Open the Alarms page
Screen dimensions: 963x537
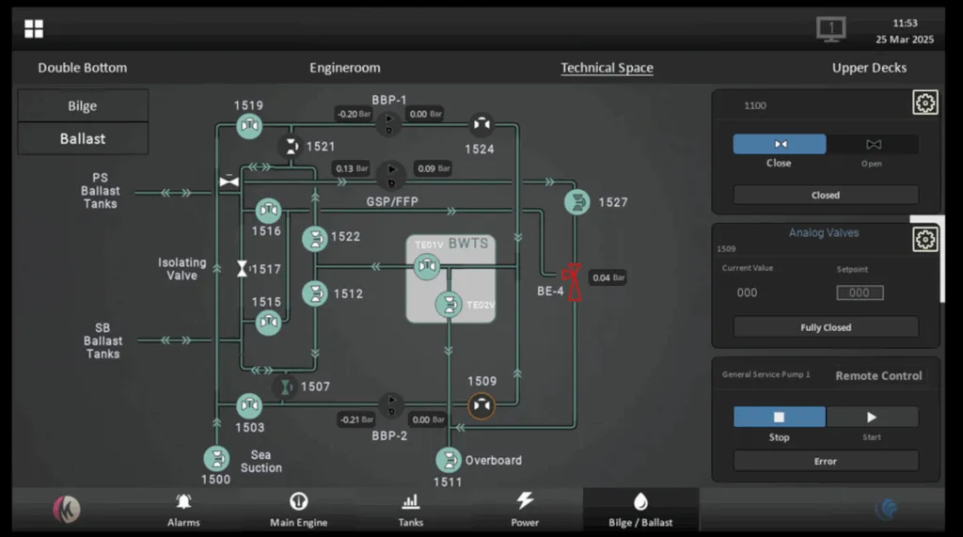(183, 510)
